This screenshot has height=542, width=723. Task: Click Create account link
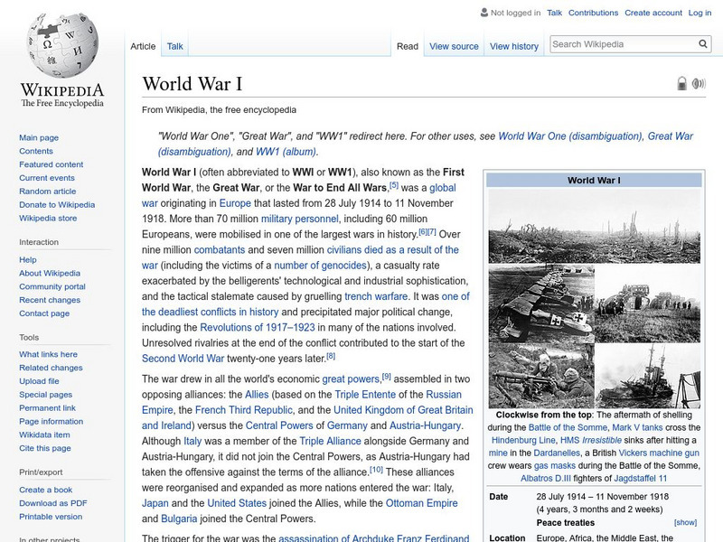pos(653,13)
